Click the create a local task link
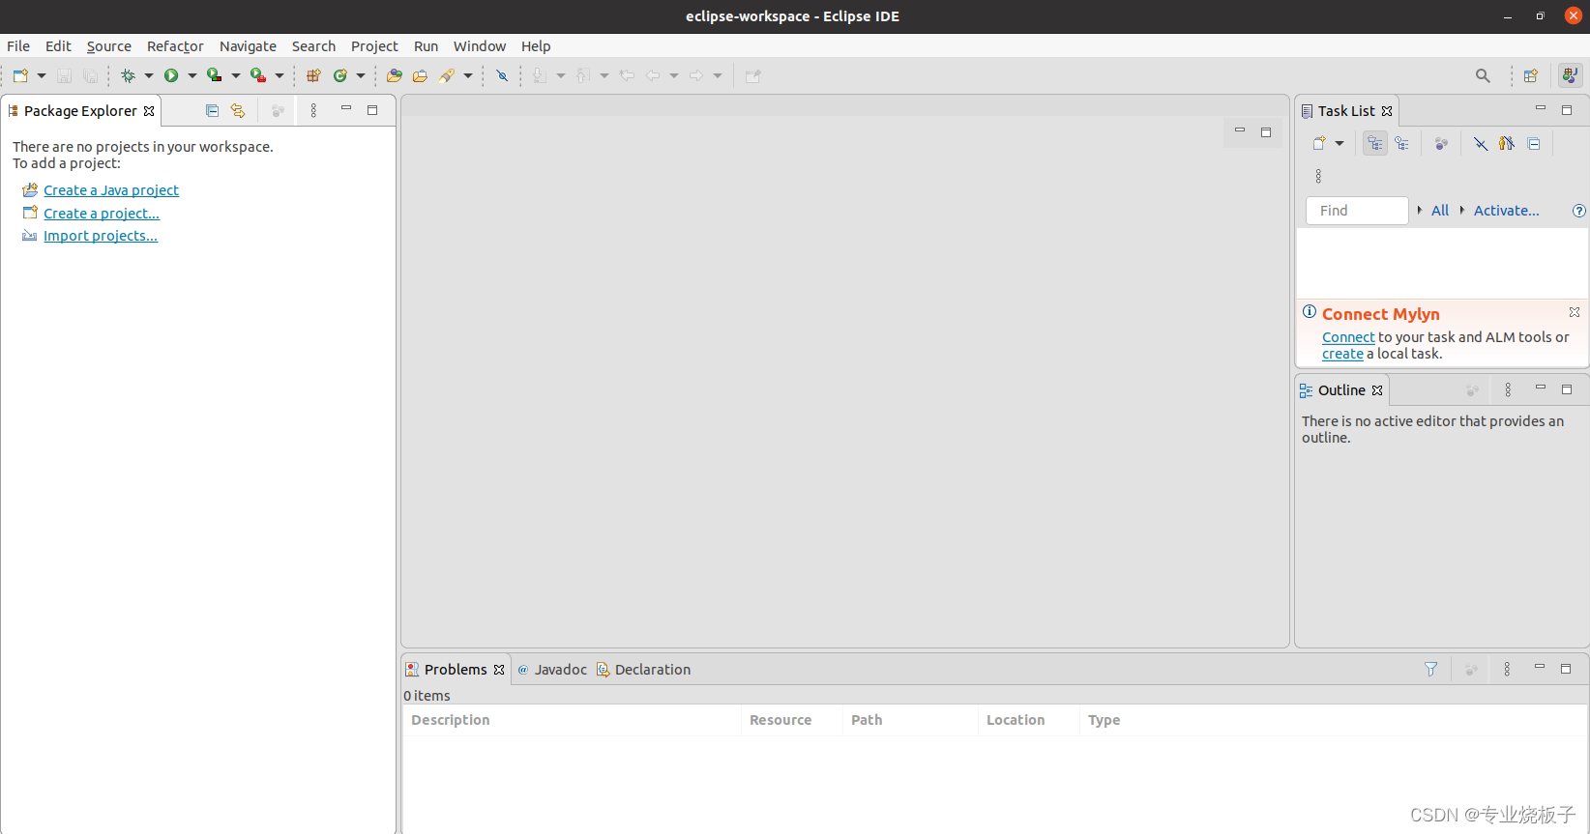The width and height of the screenshot is (1590, 834). tap(1342, 354)
